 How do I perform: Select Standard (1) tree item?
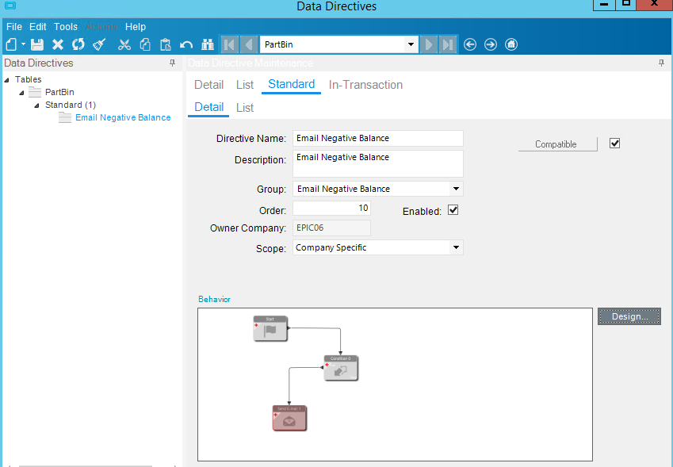point(71,105)
